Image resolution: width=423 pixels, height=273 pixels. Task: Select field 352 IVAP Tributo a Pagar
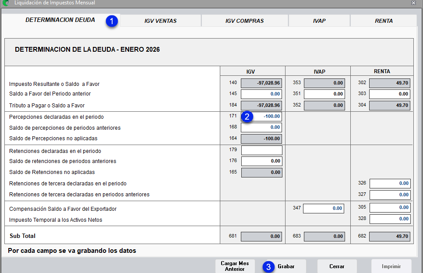tap(324, 105)
